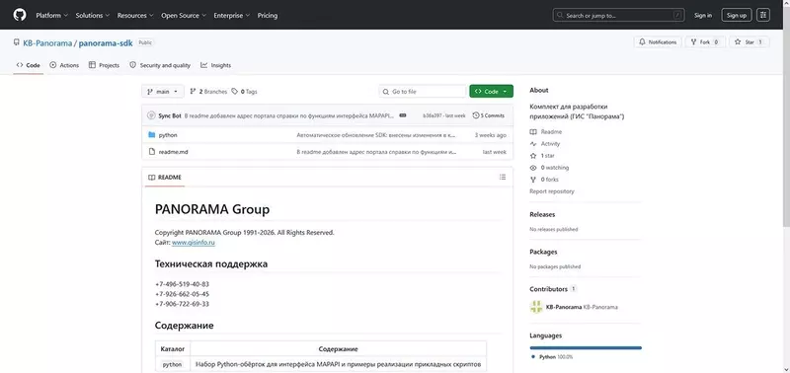Open Notifications bell button

[658, 42]
